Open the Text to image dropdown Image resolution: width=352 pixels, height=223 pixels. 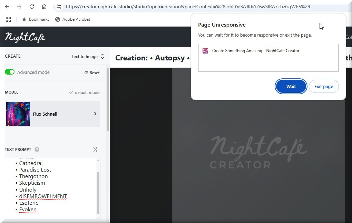[88, 57]
